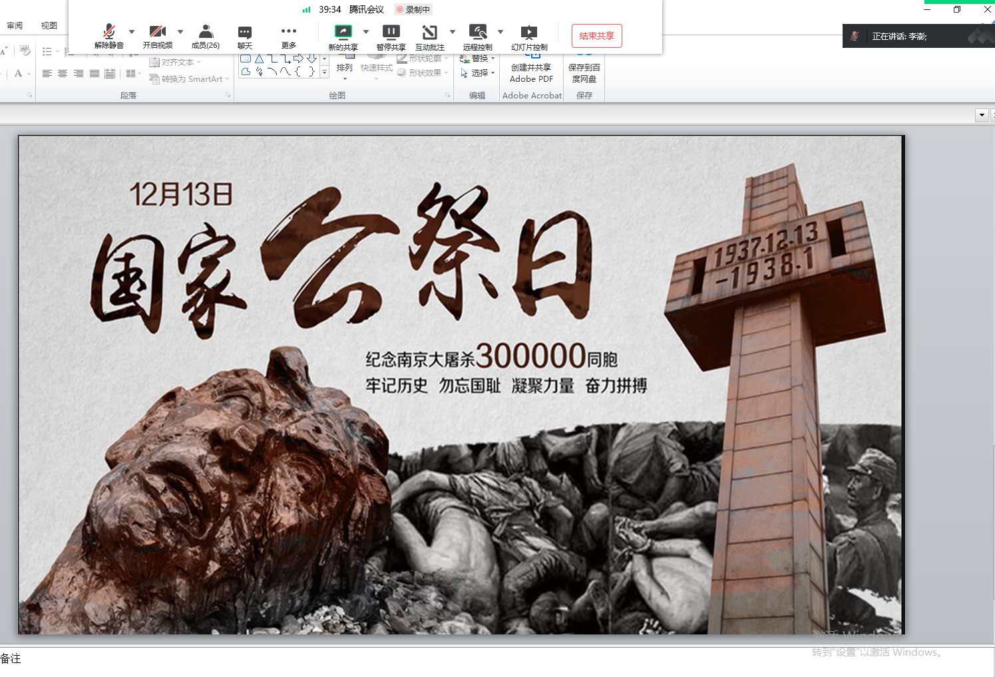Apply distributed alignment to paragraph
The image size is (995, 677).
(110, 74)
